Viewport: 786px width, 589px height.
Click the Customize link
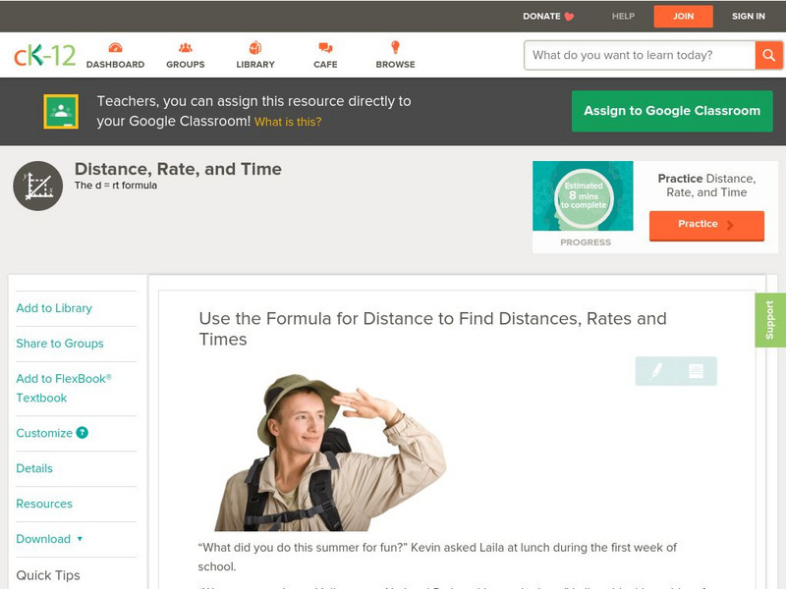[44, 433]
